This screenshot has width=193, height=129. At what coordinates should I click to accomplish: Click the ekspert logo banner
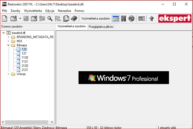click(x=175, y=19)
